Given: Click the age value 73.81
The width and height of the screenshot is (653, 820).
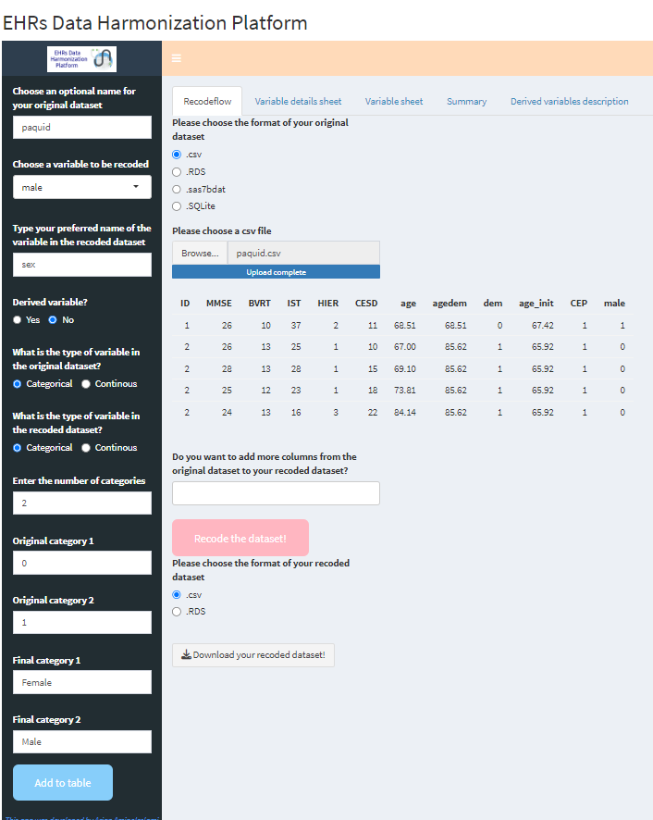Looking at the screenshot, I should [405, 391].
